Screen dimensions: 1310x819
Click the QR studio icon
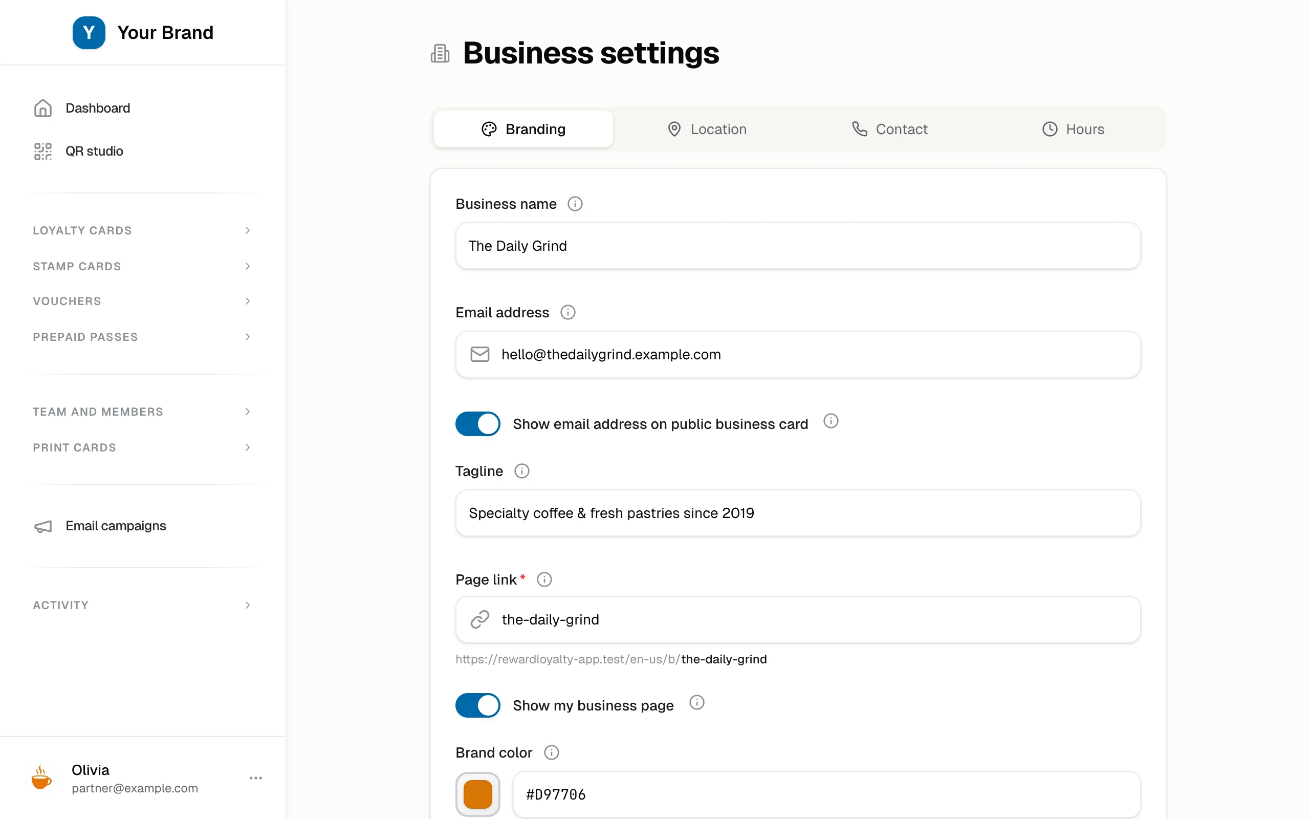coord(43,152)
